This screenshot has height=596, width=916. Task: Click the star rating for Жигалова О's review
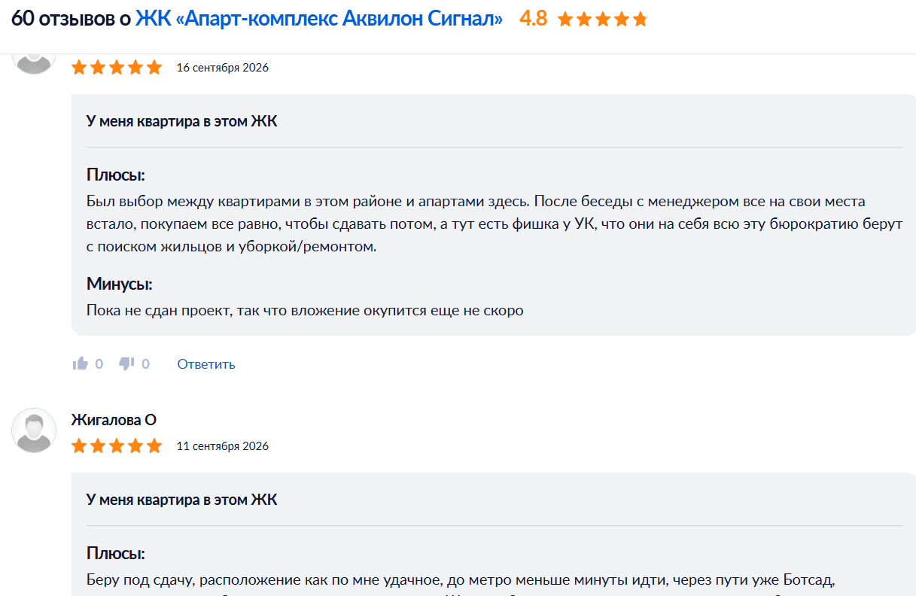pos(117,446)
